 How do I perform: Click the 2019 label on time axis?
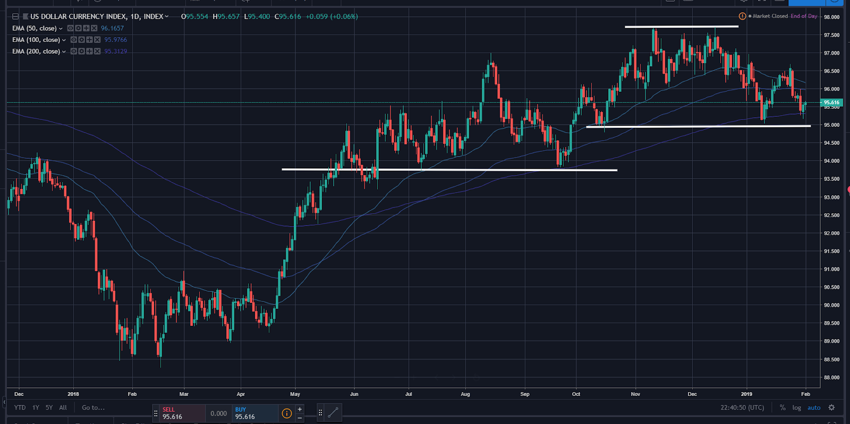[x=746, y=394]
